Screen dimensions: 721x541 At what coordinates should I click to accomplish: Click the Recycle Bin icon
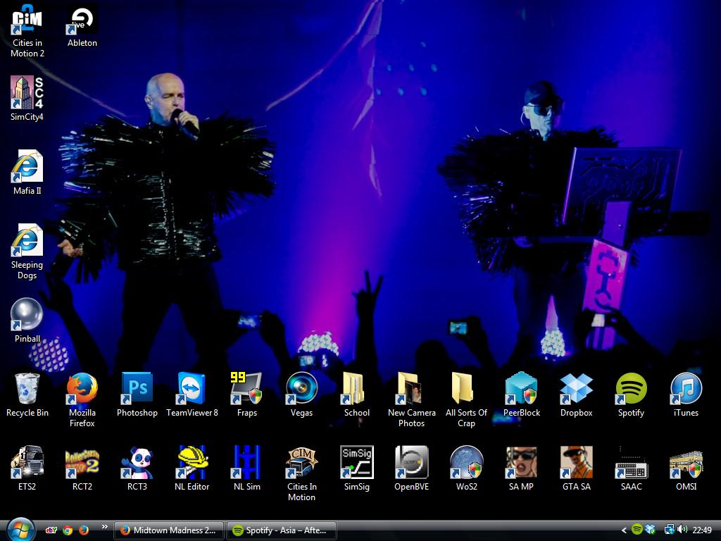coord(27,389)
